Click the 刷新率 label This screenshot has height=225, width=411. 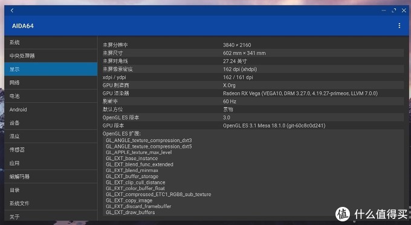pyautogui.click(x=110, y=101)
